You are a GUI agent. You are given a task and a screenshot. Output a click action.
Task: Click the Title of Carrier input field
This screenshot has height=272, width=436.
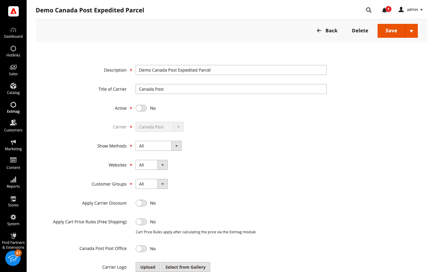[x=231, y=89]
